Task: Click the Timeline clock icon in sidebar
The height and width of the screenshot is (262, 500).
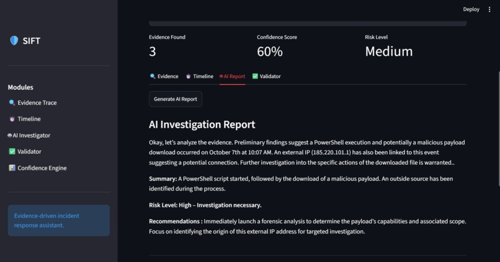Action: pos(12,119)
